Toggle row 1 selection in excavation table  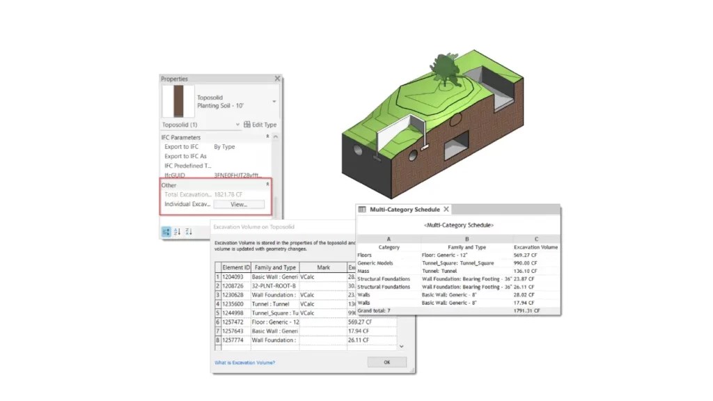[219, 277]
